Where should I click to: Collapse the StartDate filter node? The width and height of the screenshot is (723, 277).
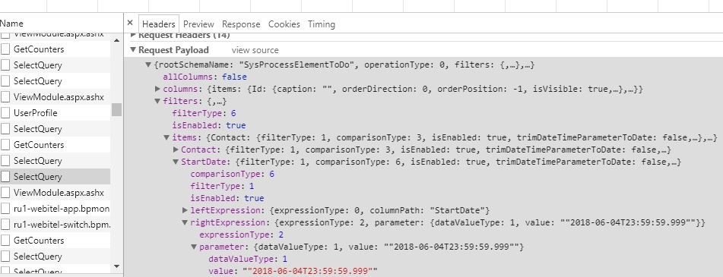[x=176, y=162]
